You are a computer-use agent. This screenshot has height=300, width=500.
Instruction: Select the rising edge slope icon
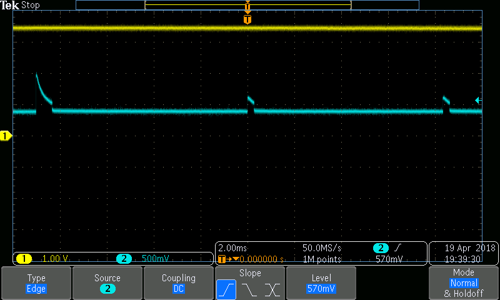pyautogui.click(x=226, y=289)
